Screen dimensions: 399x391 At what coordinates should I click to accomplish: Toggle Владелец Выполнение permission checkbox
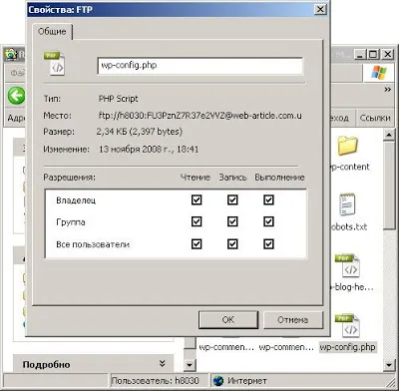268,200
